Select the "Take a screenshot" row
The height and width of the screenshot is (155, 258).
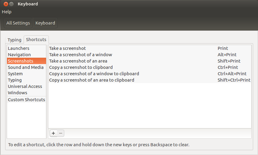pos(68,48)
